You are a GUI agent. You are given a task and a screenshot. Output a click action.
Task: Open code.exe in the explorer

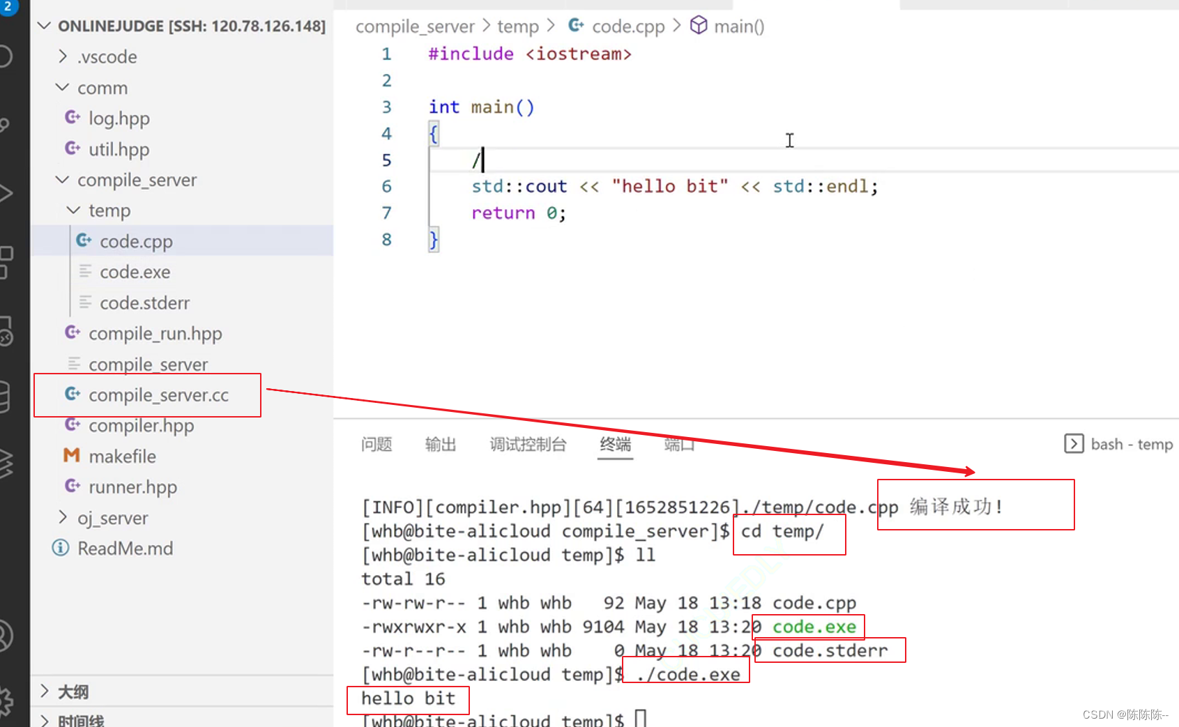[x=135, y=272]
